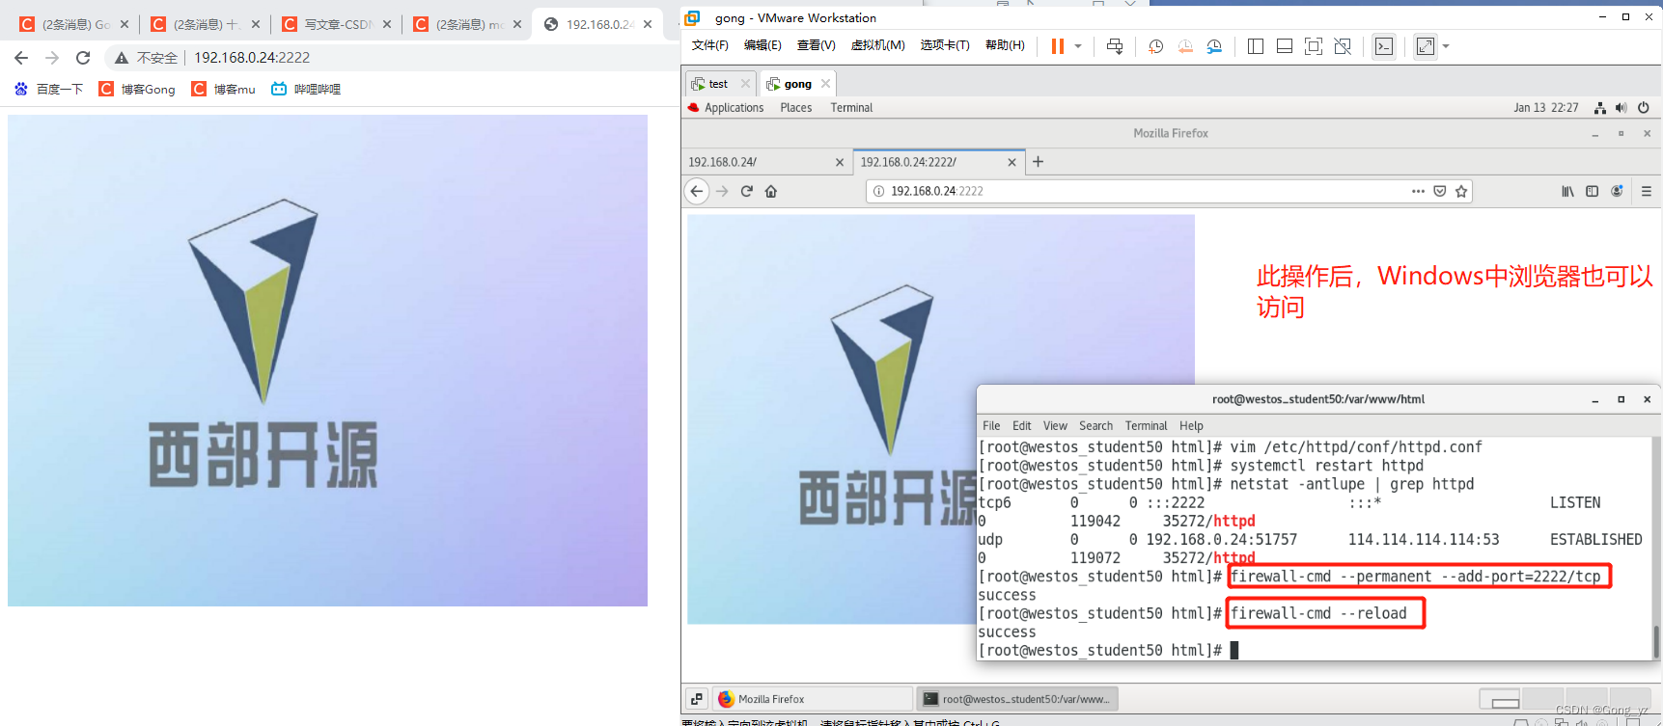The height and width of the screenshot is (726, 1663).
Task: Go forward in Firefox inside the VM
Action: [722, 191]
